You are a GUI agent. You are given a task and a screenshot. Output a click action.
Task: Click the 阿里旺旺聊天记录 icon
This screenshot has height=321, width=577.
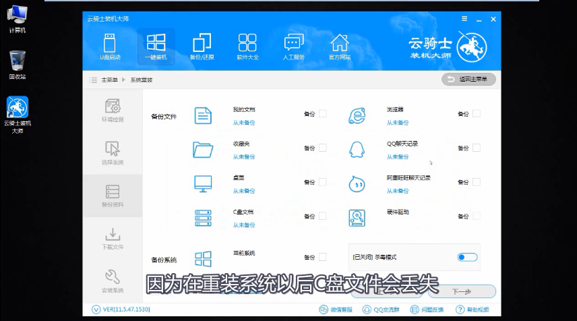(357, 184)
